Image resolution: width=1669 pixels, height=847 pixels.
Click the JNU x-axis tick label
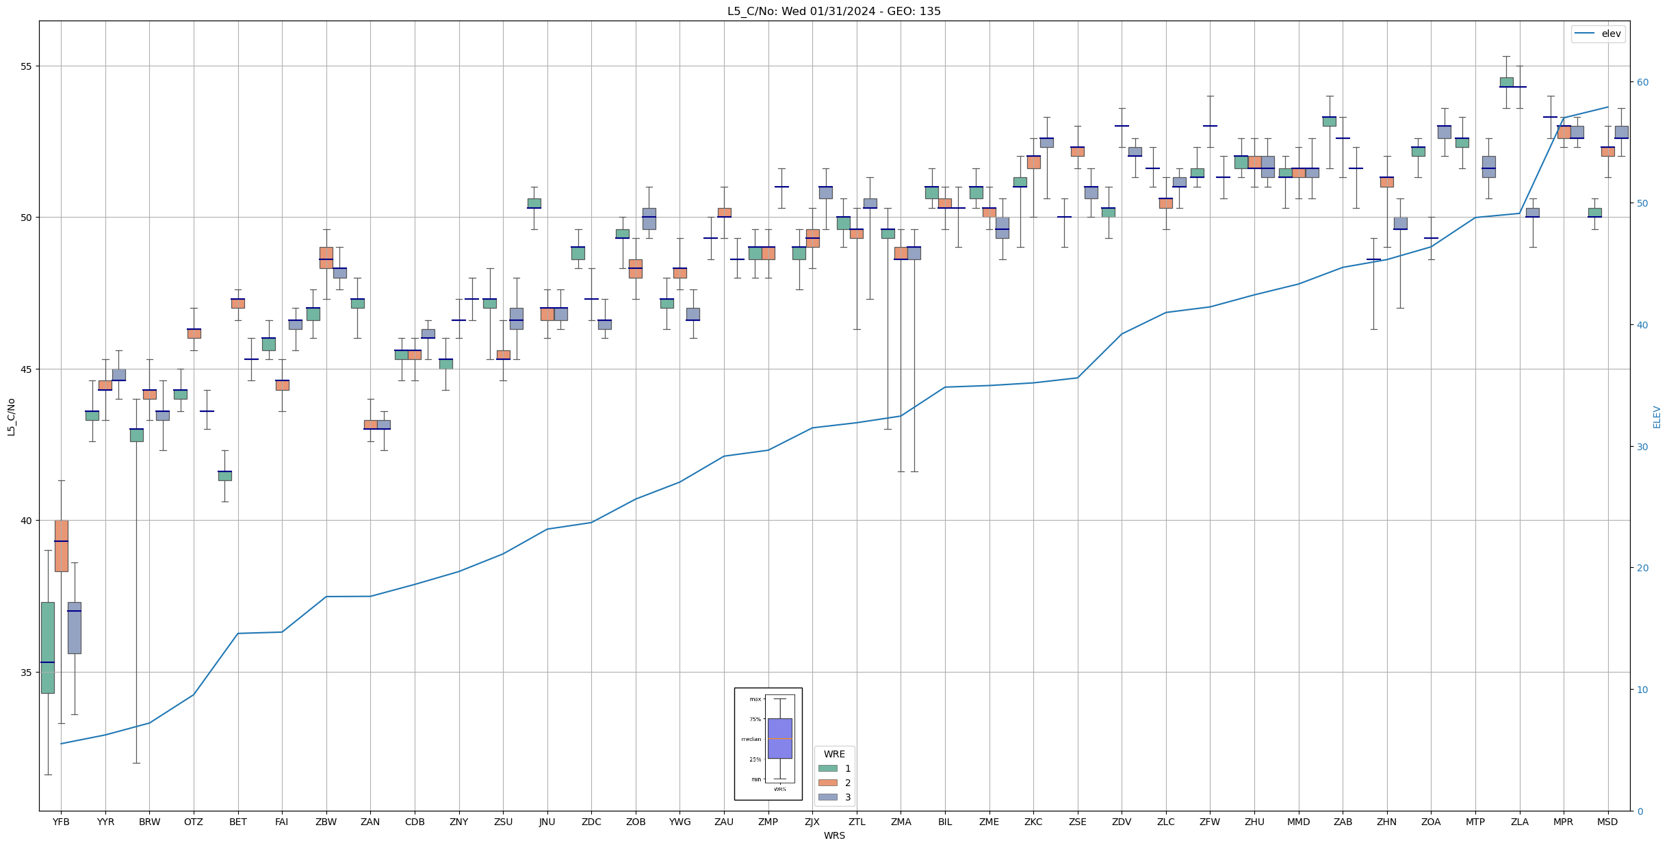pos(547,822)
